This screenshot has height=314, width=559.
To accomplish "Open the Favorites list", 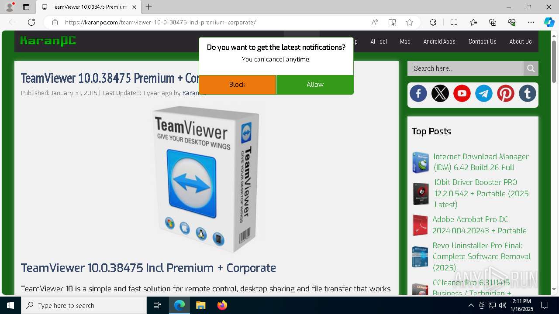I will click(x=473, y=22).
